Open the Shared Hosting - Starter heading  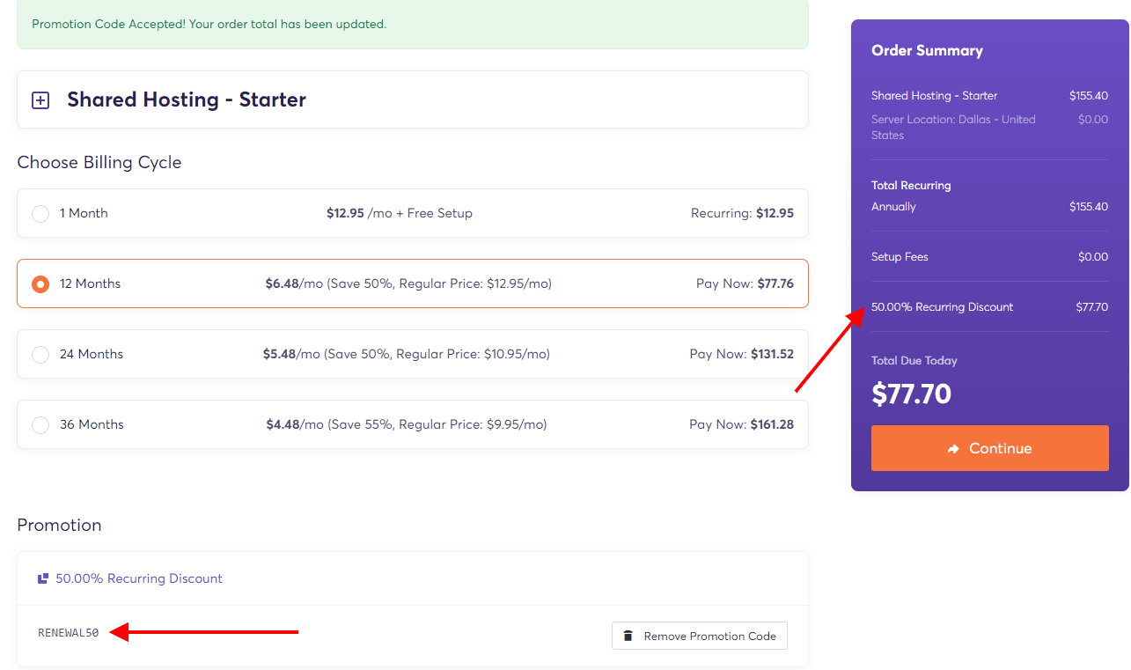click(x=187, y=99)
